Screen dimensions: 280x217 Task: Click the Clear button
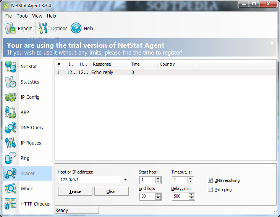tap(112, 191)
